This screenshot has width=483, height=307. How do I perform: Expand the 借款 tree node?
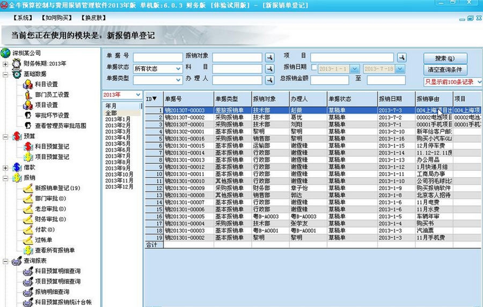click(x=5, y=167)
